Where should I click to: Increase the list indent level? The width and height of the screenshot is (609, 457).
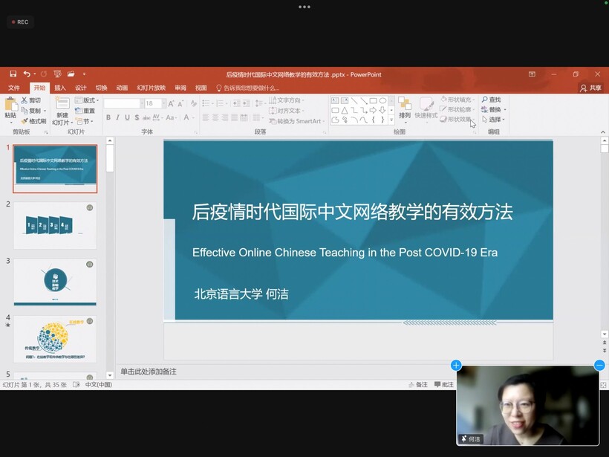coord(246,103)
